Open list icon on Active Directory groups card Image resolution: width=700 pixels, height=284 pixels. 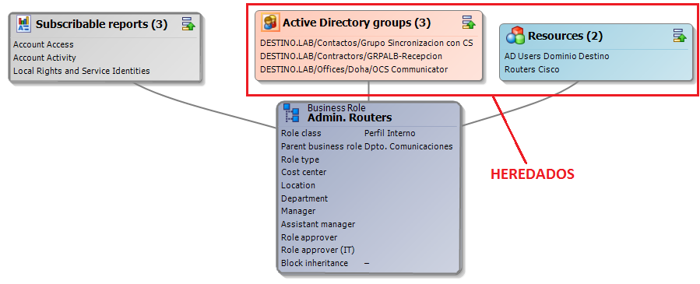coord(468,23)
